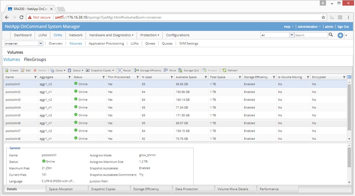355x196 pixels.
Task: Expand the Administration dropdown
Action: click(x=309, y=27)
